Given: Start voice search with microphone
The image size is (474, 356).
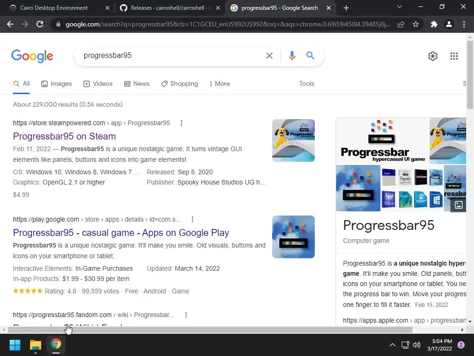Looking at the screenshot, I should [x=292, y=56].
